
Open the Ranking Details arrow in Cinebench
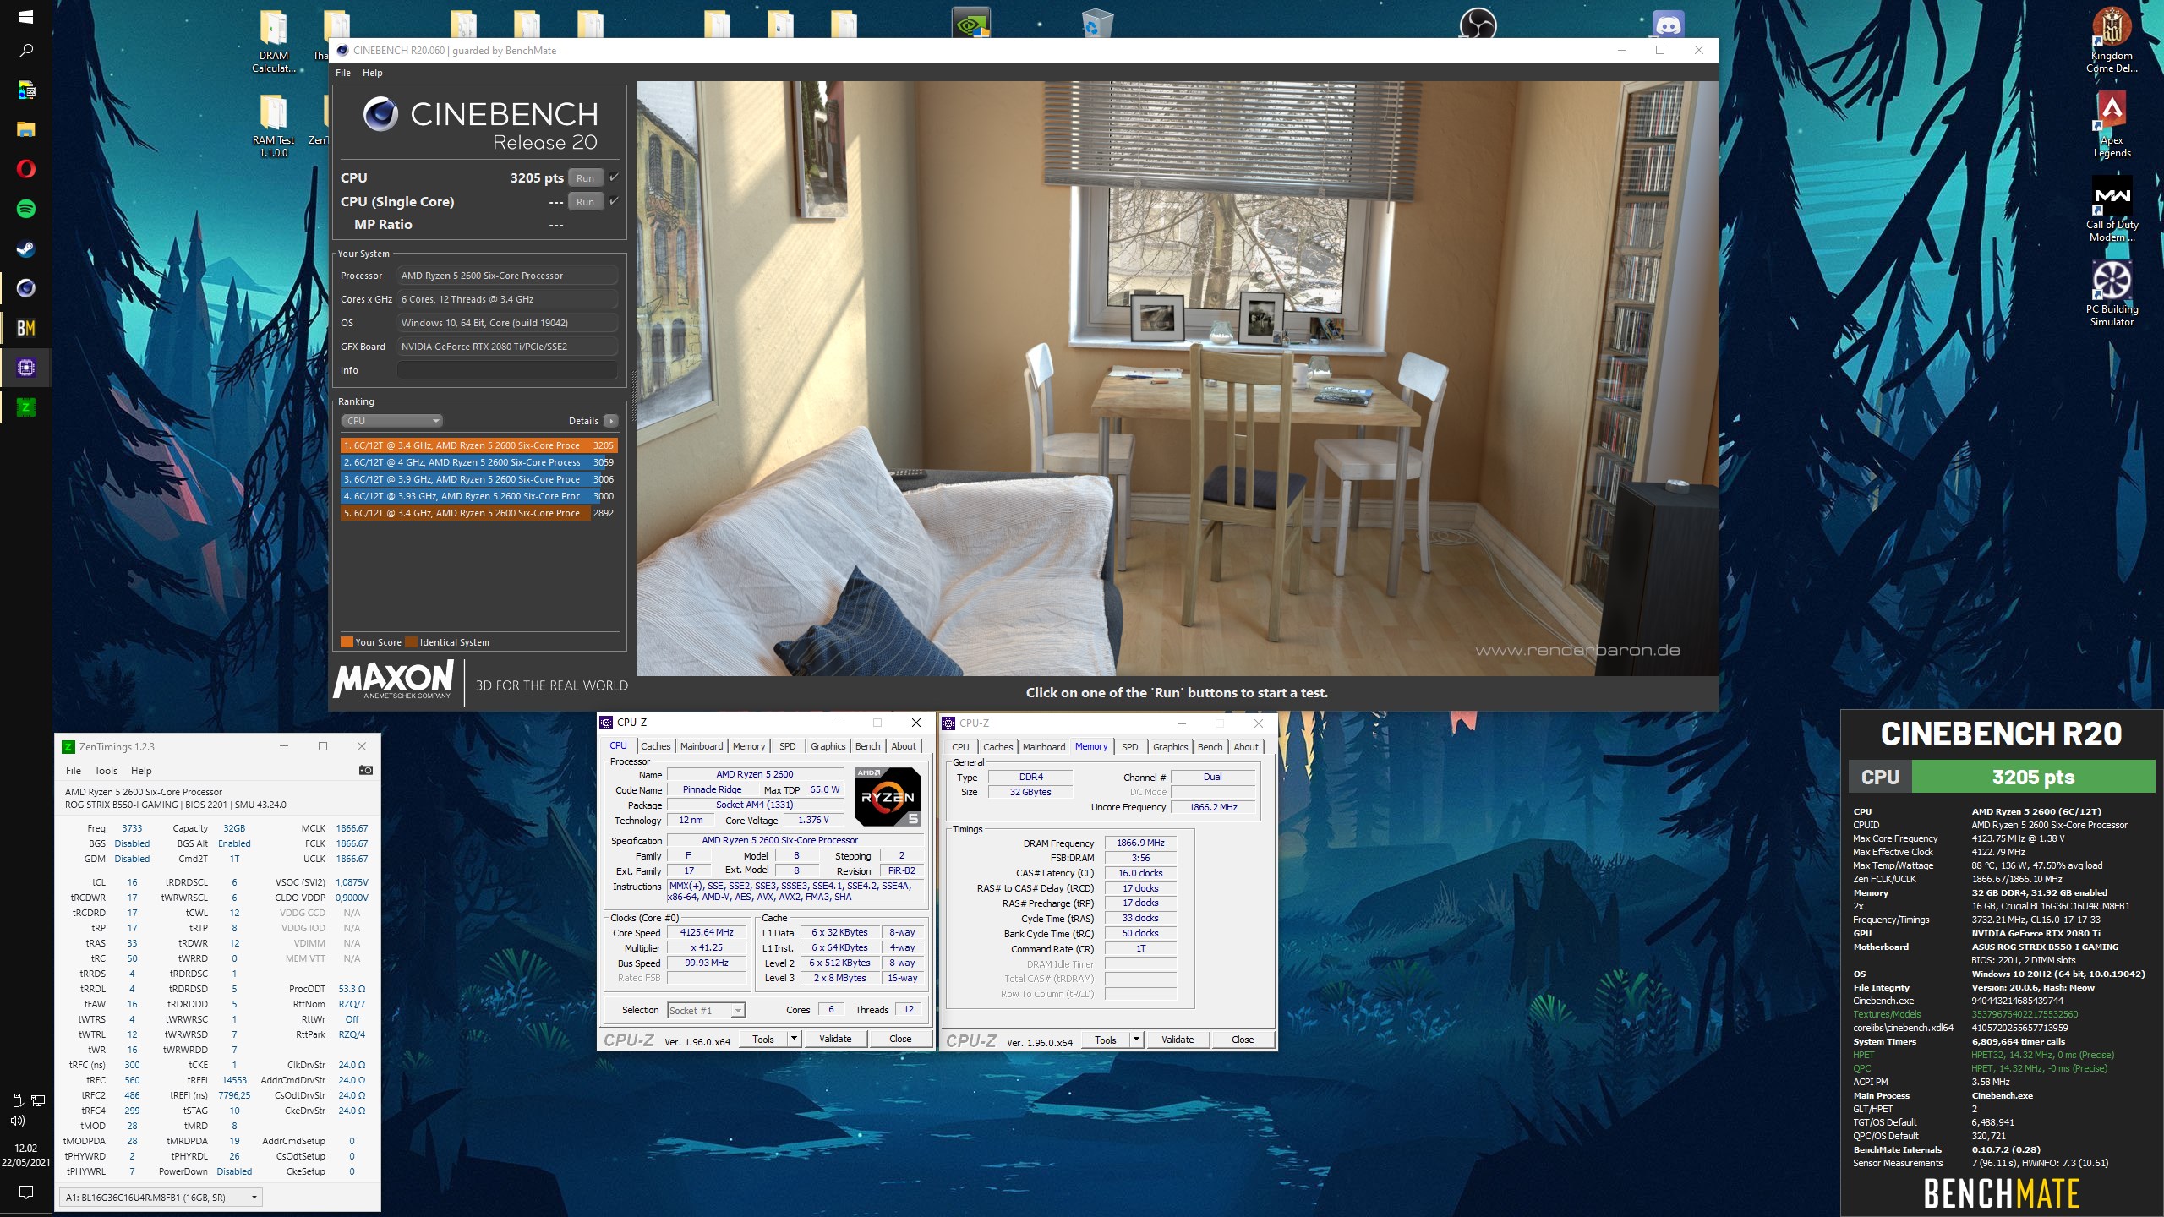(x=611, y=421)
